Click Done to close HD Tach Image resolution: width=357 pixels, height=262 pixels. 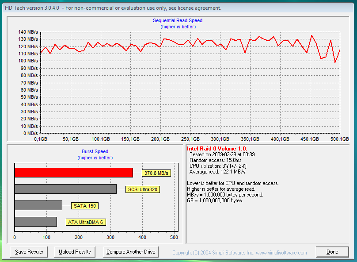[332, 252]
